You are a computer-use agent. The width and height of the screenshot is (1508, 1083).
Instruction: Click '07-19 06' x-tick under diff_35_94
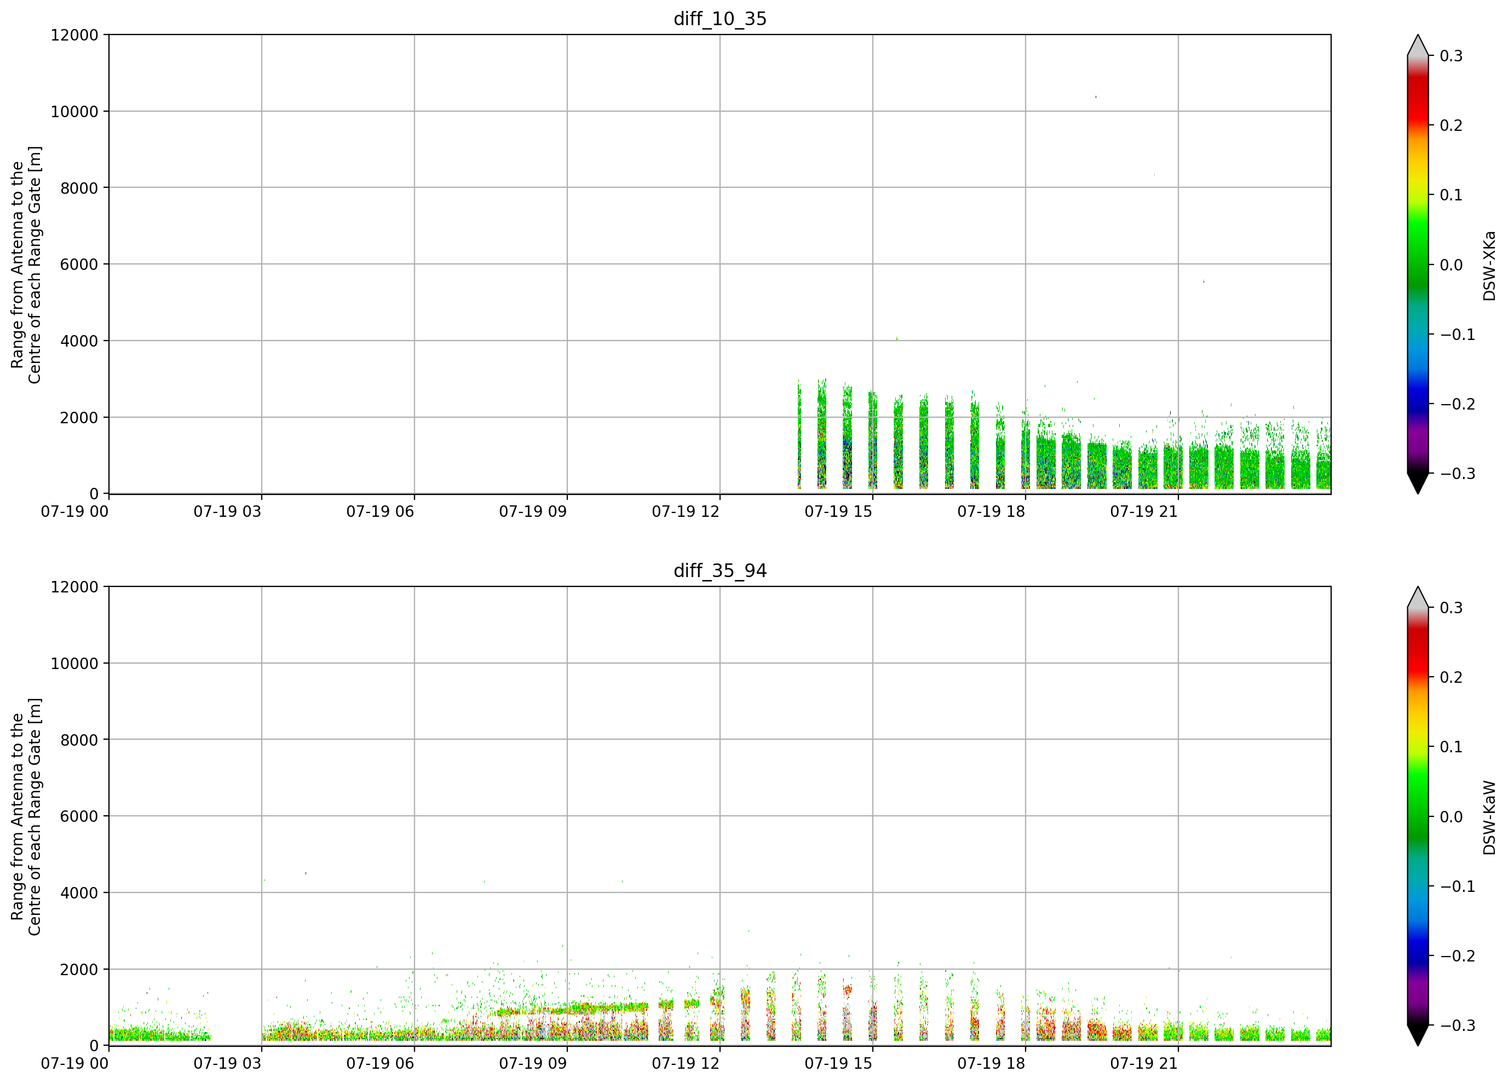tap(381, 1063)
